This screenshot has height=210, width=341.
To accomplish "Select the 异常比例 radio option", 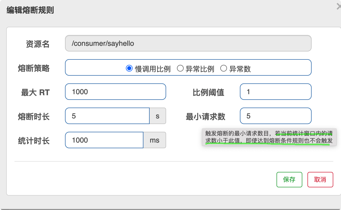I will coord(180,68).
